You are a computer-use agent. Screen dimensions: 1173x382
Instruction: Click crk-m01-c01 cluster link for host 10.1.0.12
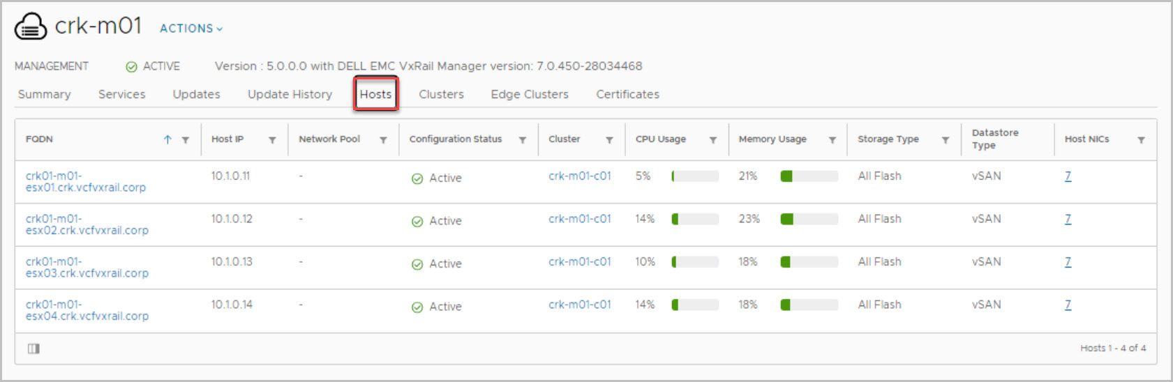pos(579,219)
